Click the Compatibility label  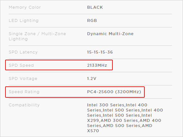click(24, 105)
